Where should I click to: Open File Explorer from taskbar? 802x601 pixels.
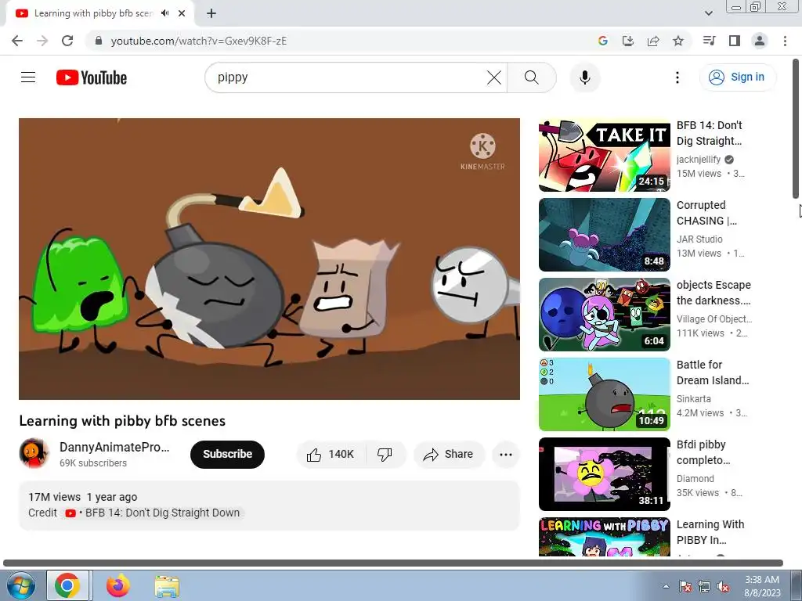[x=167, y=585]
